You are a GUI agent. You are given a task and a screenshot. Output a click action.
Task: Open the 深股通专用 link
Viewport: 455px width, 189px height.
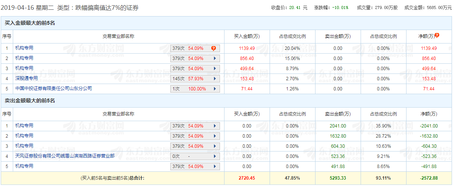pos(26,78)
